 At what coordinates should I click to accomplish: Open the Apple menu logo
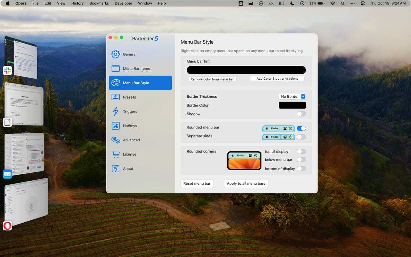(x=8, y=3)
